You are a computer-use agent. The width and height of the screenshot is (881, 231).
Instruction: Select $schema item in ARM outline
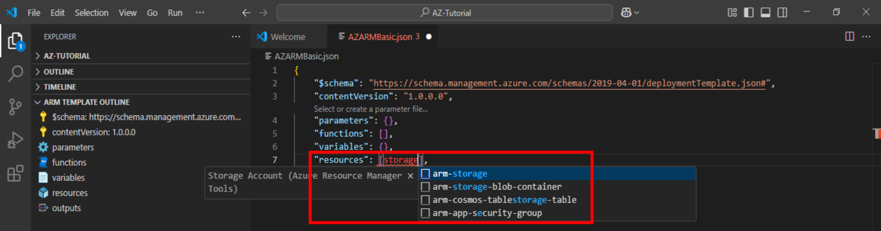pyautogui.click(x=141, y=117)
